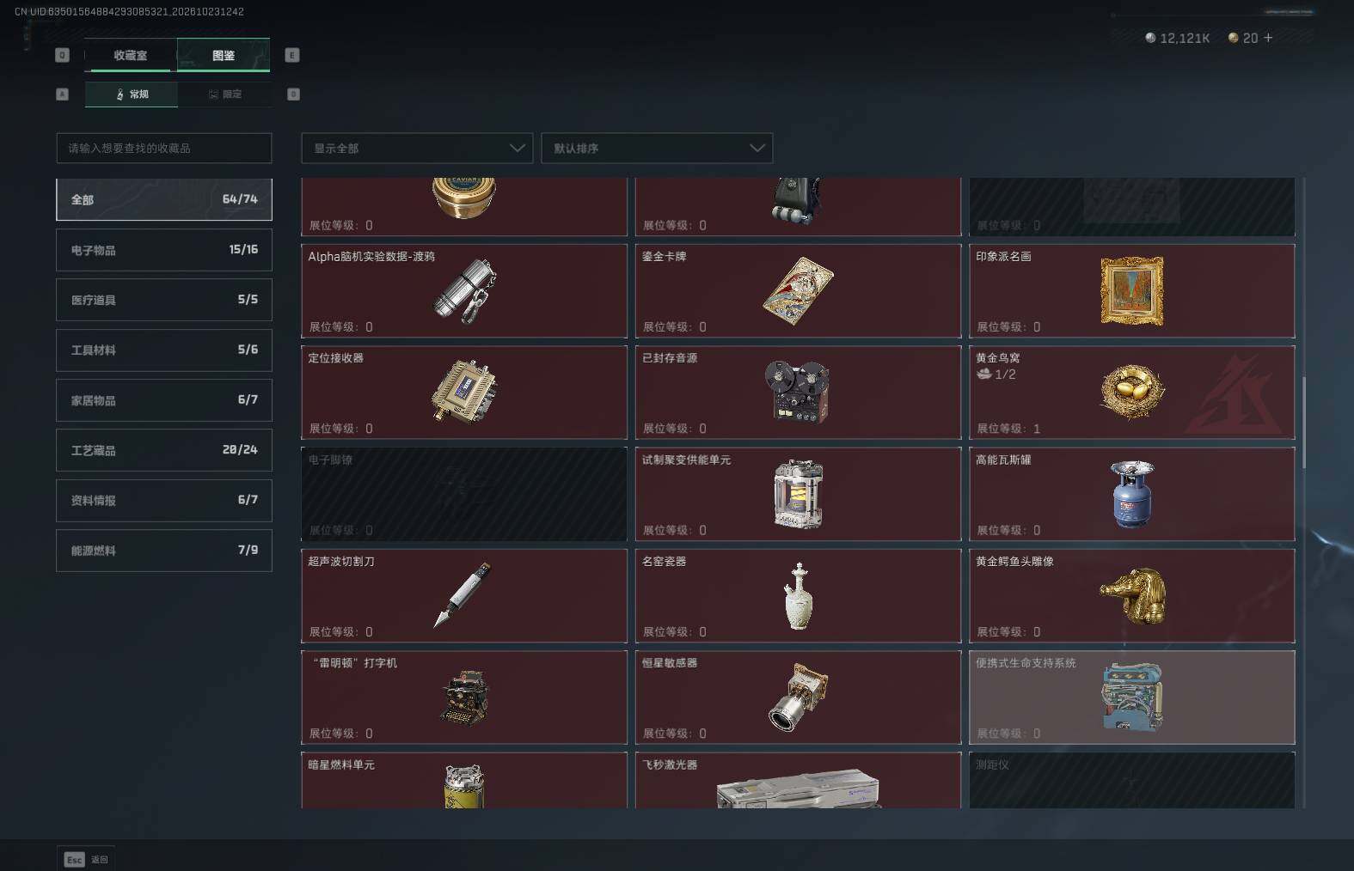Click the 名窑瓷器 porcelain vase icon
The width and height of the screenshot is (1354, 871).
[799, 595]
